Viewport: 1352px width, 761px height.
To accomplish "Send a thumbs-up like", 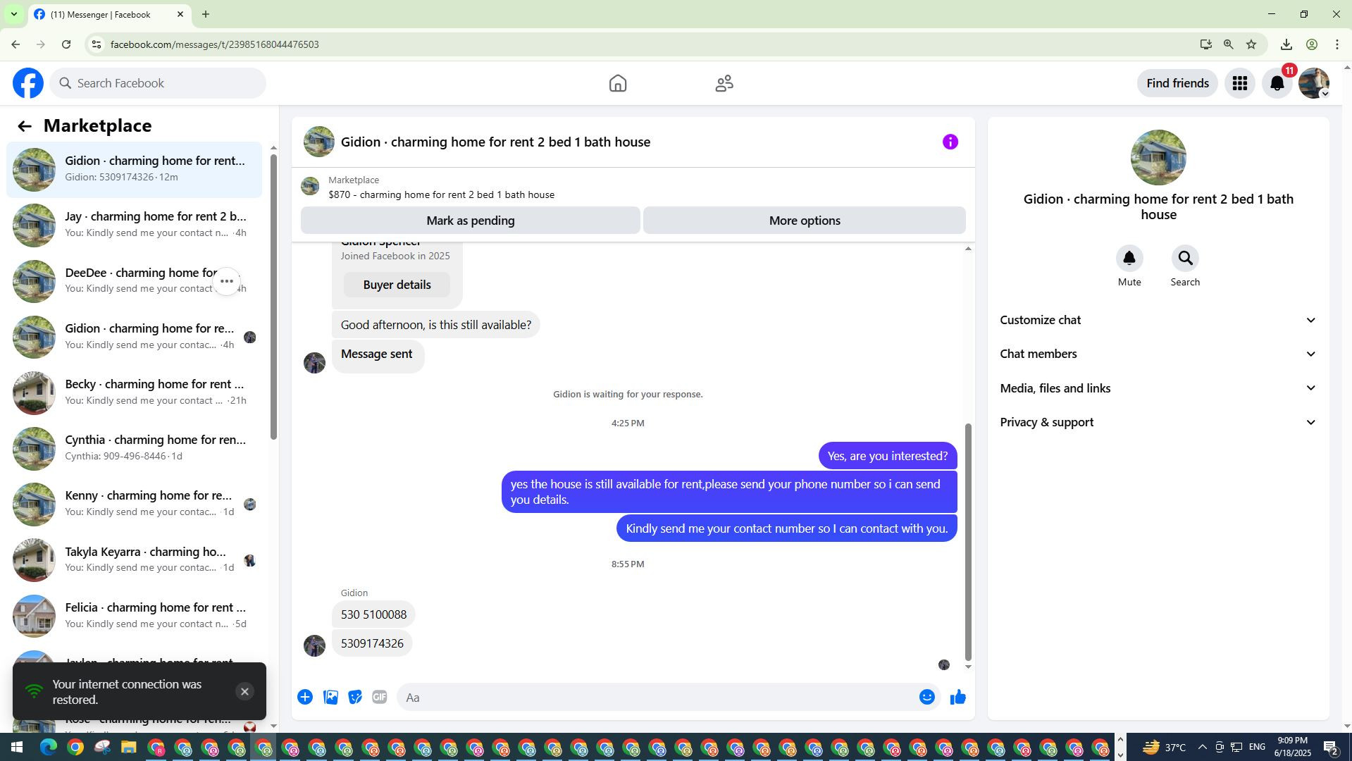I will tap(958, 698).
